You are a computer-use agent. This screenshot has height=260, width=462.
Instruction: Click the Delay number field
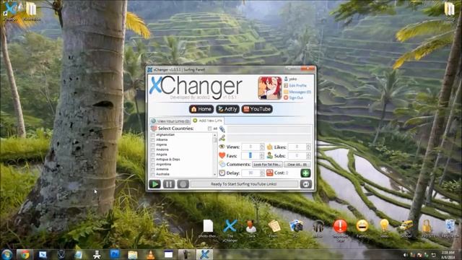[250, 173]
